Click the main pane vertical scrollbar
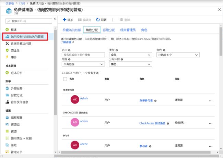 (x=221, y=41)
